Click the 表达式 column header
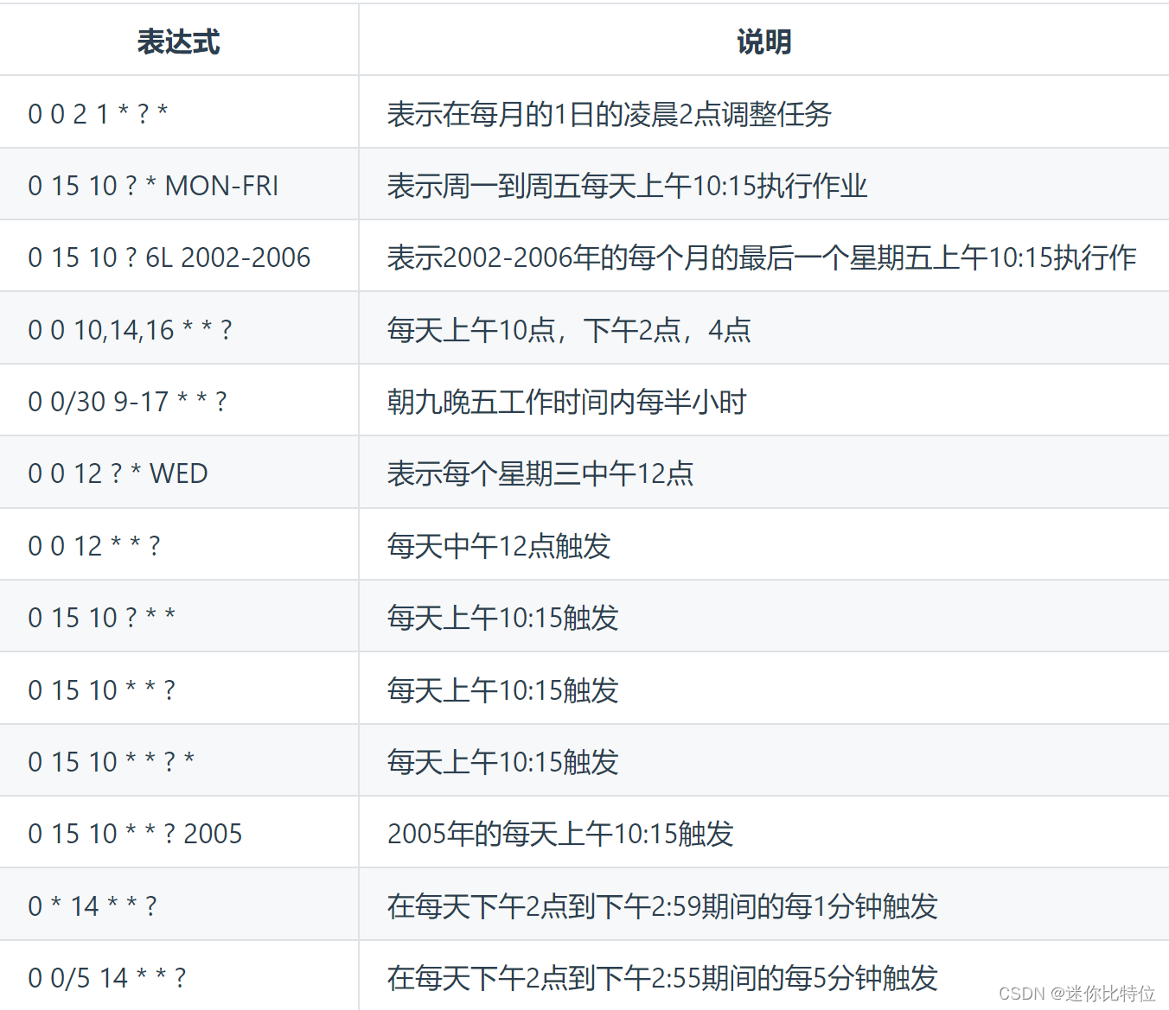The width and height of the screenshot is (1169, 1010). tap(177, 41)
